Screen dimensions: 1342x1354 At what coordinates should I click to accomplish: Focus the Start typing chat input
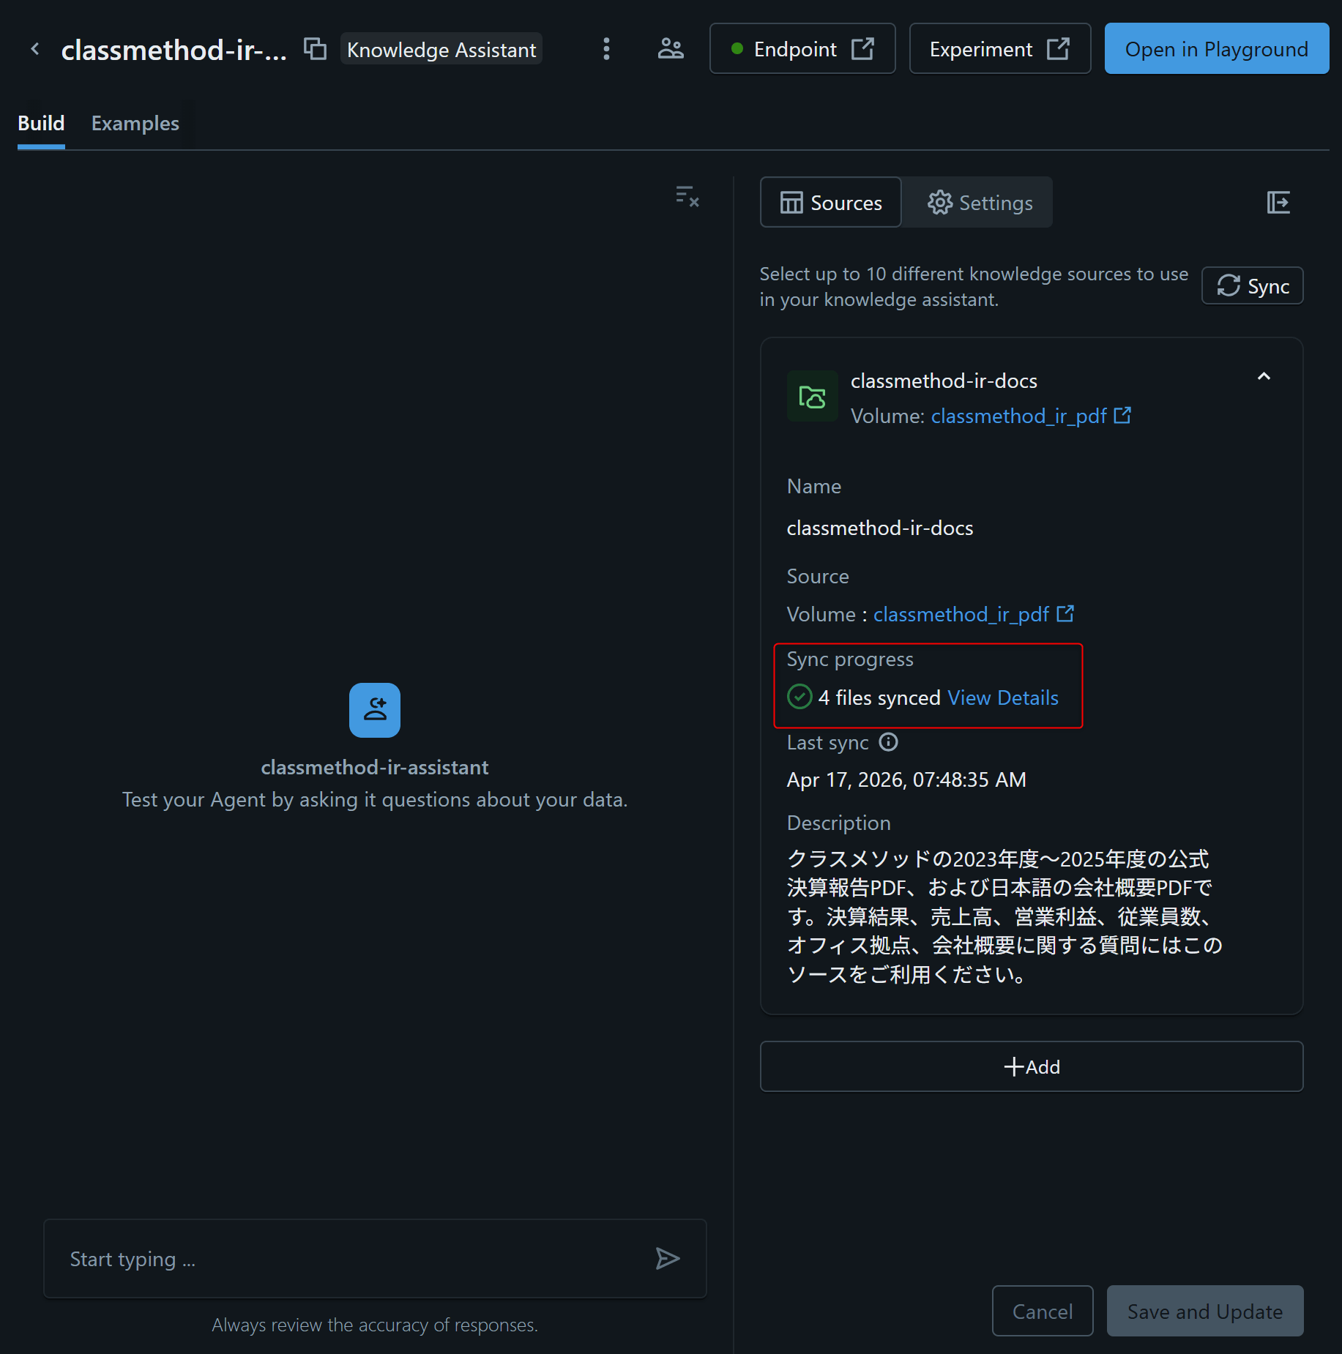pyautogui.click(x=375, y=1259)
